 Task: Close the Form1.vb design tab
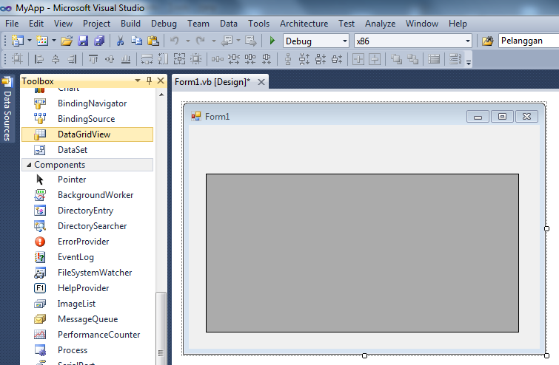pos(261,82)
